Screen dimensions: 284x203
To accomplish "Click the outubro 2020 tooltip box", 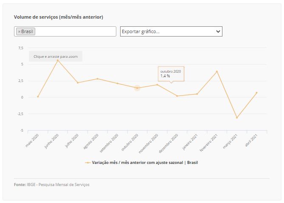I will point(171,74).
